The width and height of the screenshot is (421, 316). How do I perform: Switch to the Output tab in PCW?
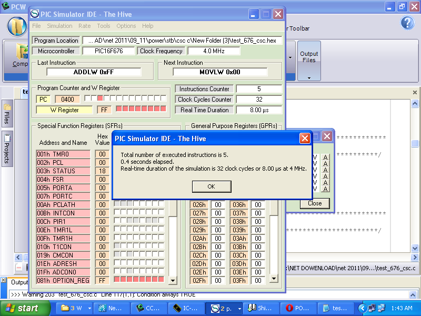click(19, 282)
